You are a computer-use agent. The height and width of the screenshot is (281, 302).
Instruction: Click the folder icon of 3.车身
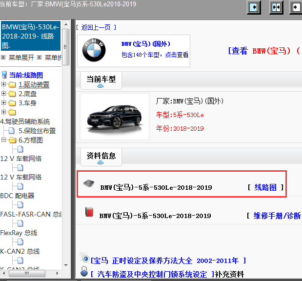click(x=12, y=103)
